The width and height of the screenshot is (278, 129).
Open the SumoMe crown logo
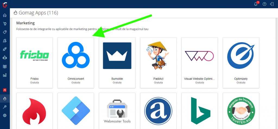click(x=117, y=56)
